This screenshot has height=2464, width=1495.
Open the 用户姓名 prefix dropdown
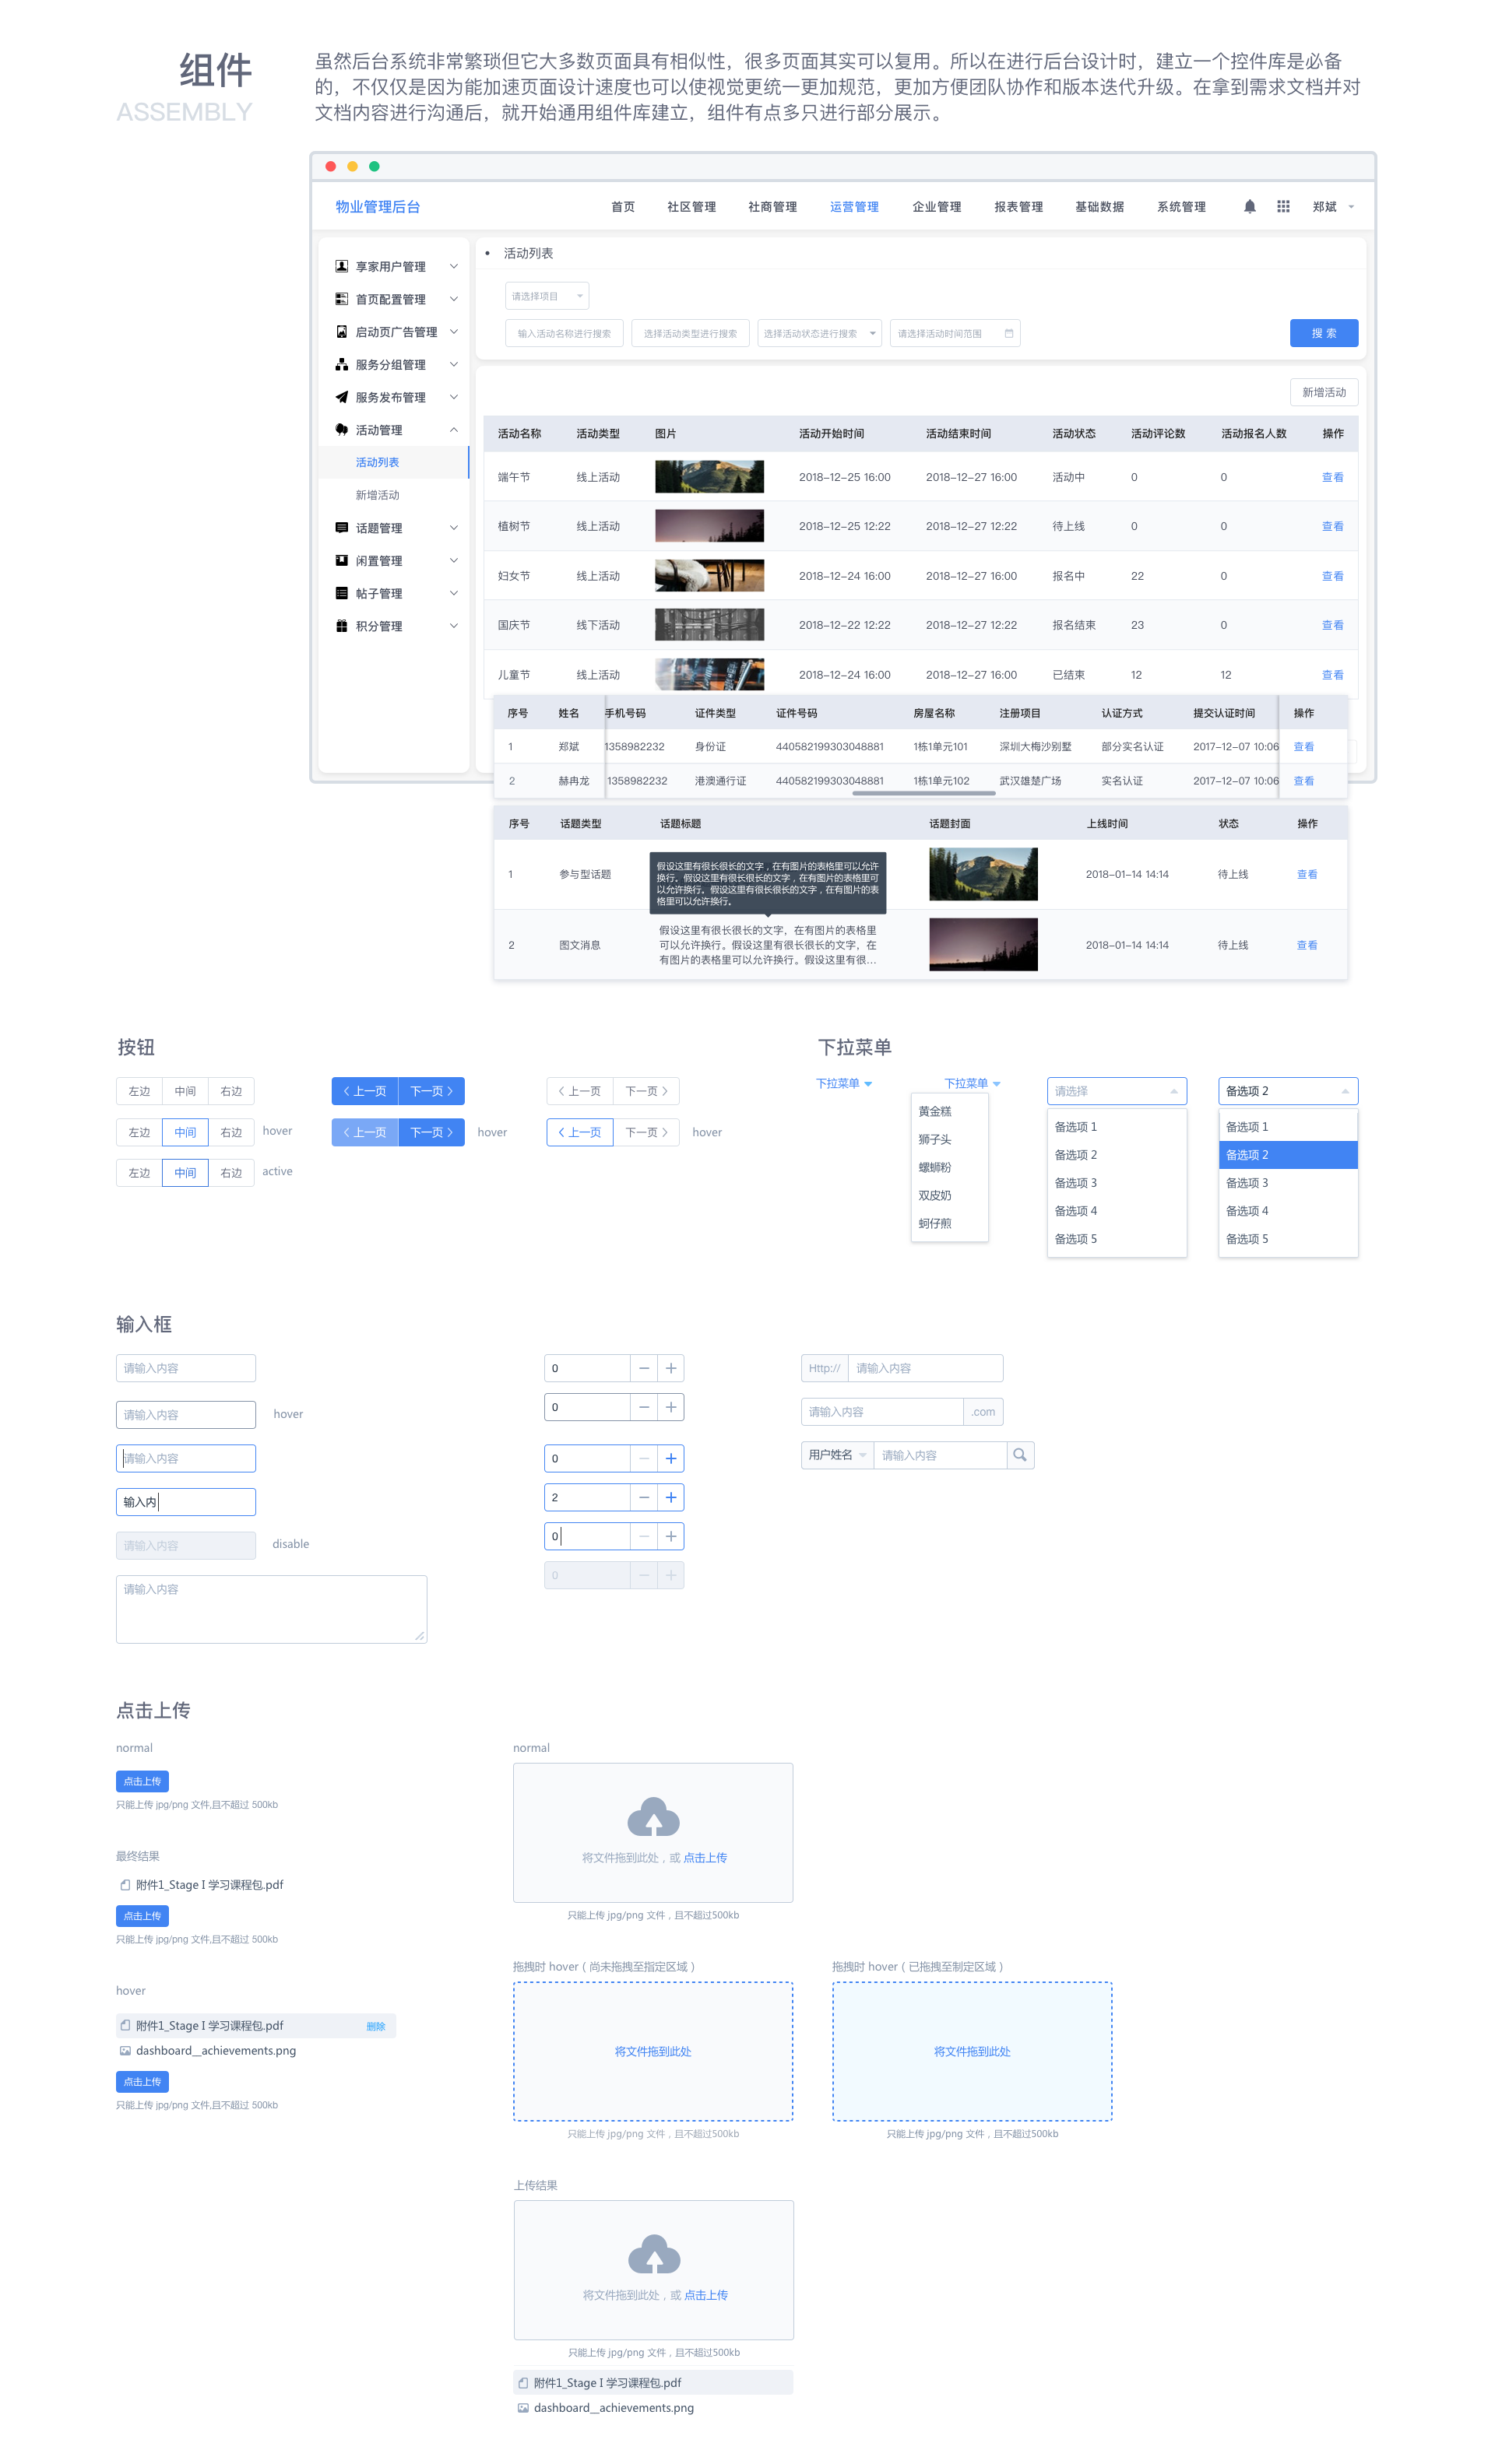coord(838,1455)
